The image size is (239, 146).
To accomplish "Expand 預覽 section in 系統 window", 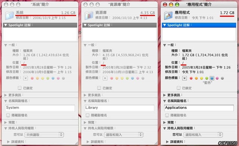I will tap(6, 123).
